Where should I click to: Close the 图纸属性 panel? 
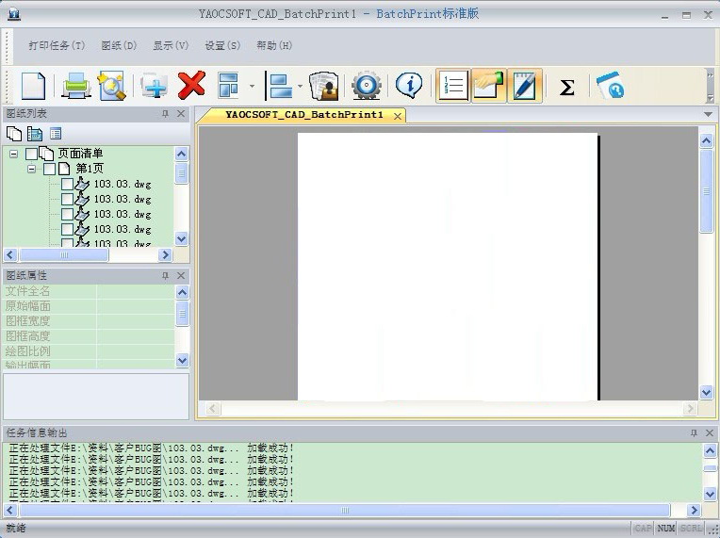tap(182, 275)
